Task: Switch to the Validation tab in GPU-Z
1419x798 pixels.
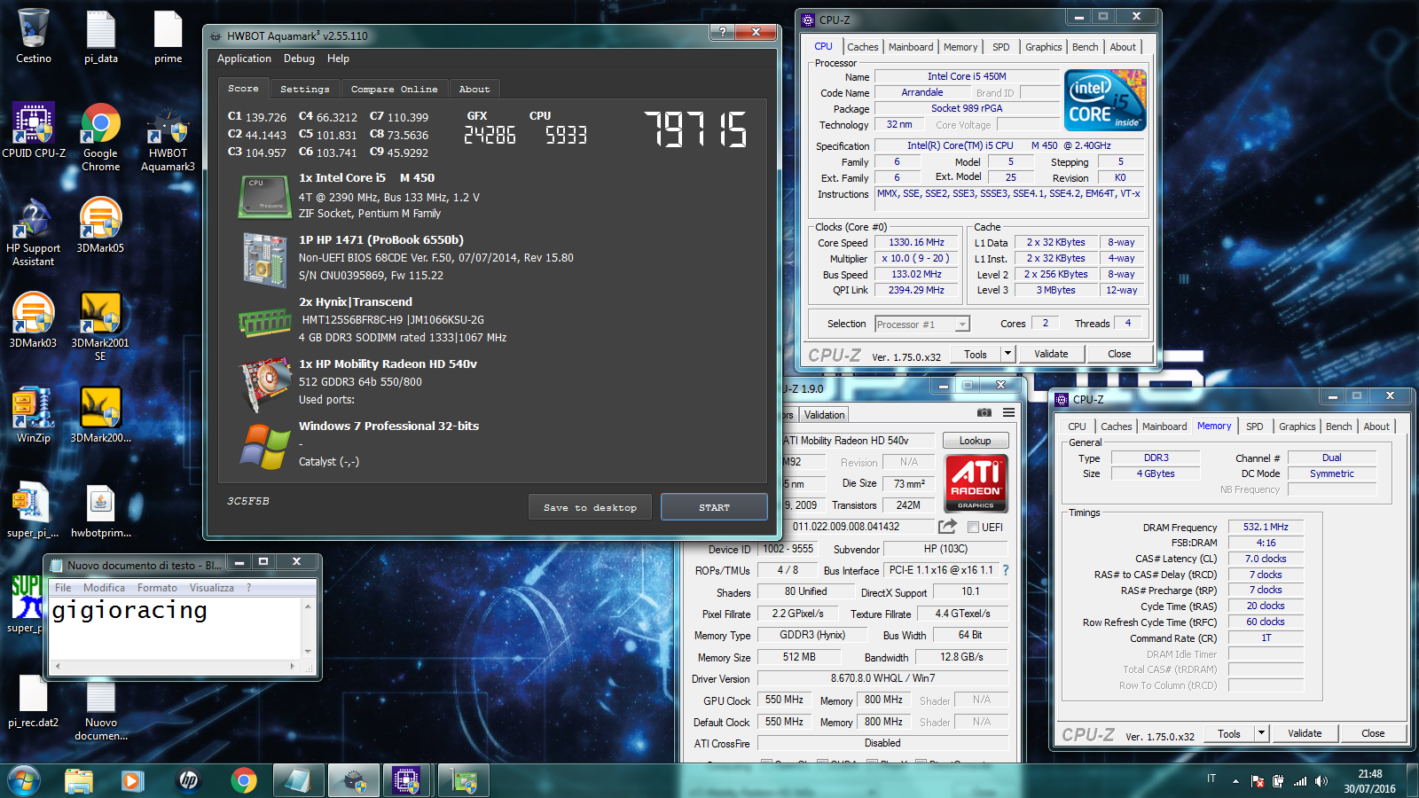Action: (824, 415)
